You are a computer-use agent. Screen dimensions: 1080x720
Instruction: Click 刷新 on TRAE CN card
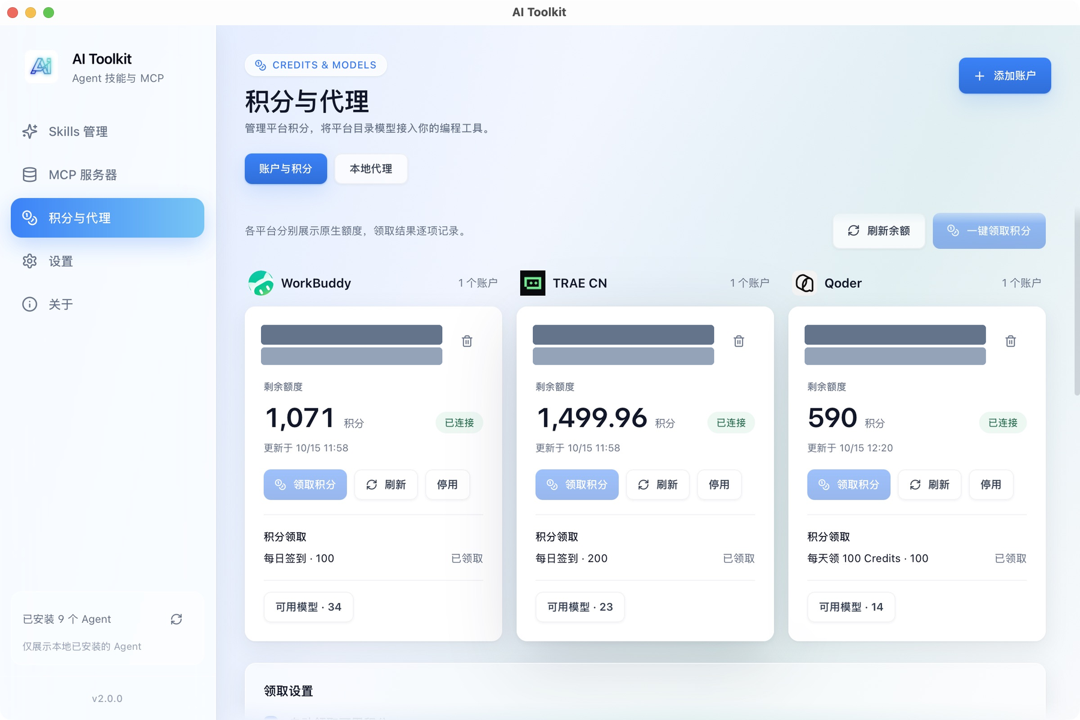(658, 485)
